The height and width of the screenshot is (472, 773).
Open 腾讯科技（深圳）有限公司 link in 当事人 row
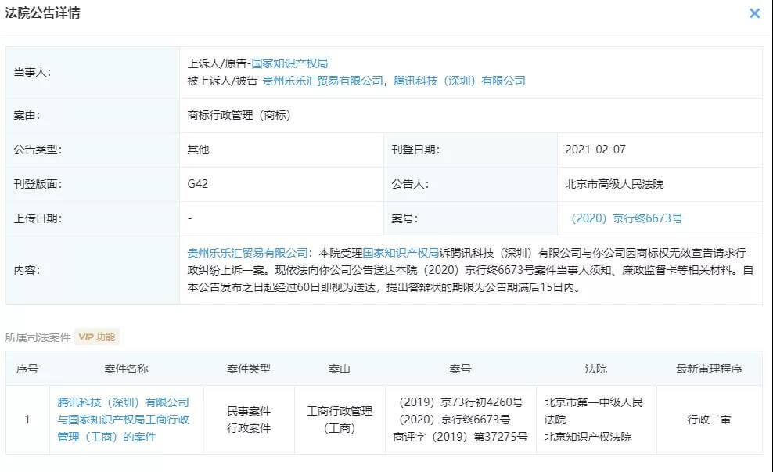(x=459, y=81)
